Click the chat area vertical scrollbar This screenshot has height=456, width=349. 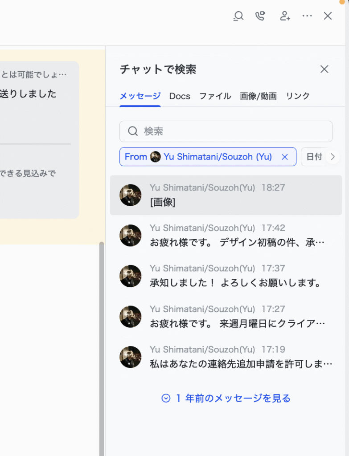101,349
